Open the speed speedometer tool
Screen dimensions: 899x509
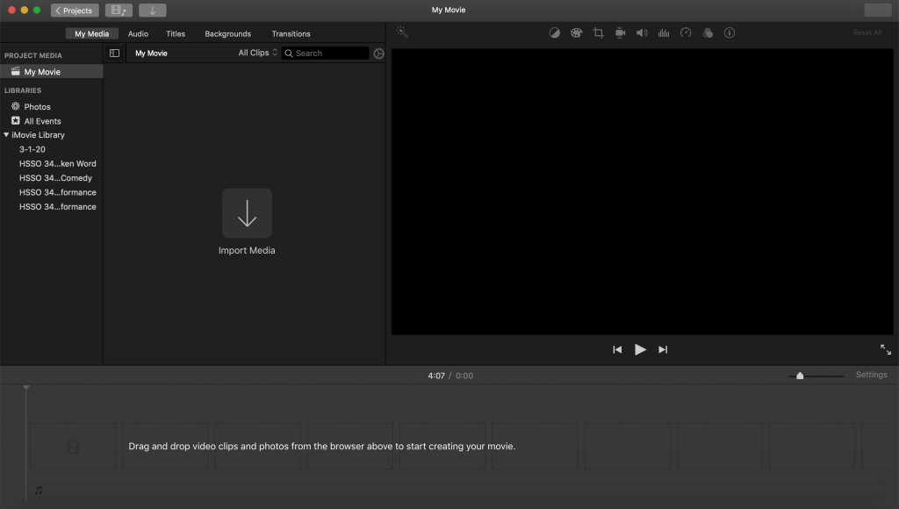click(686, 32)
